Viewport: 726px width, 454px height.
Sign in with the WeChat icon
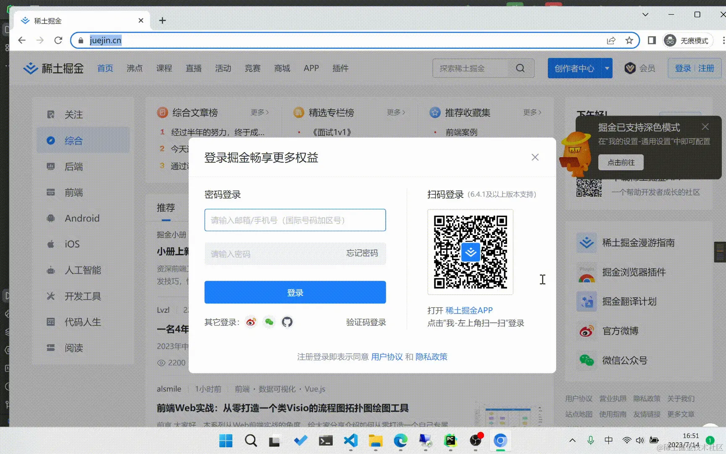coord(269,322)
